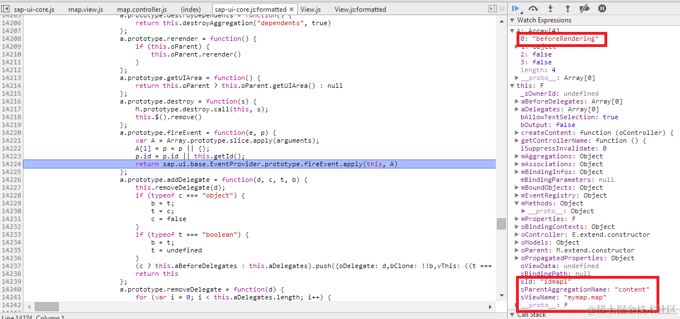The height and width of the screenshot is (319, 680).
Task: Select oViewData: undefined property
Action: coord(559,266)
